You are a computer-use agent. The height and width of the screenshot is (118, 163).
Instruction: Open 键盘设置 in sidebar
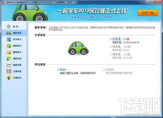tap(14, 65)
